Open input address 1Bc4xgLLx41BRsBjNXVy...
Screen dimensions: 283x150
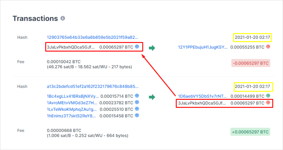click(73, 96)
